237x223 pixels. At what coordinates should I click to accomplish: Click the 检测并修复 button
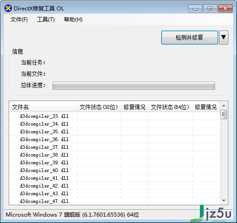pyautogui.click(x=190, y=37)
